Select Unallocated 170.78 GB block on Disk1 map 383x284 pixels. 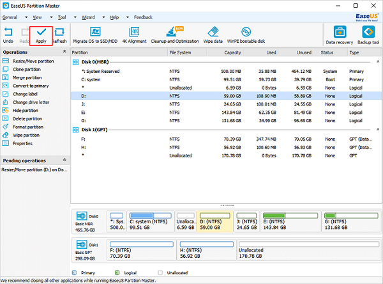pyautogui.click(x=309, y=250)
